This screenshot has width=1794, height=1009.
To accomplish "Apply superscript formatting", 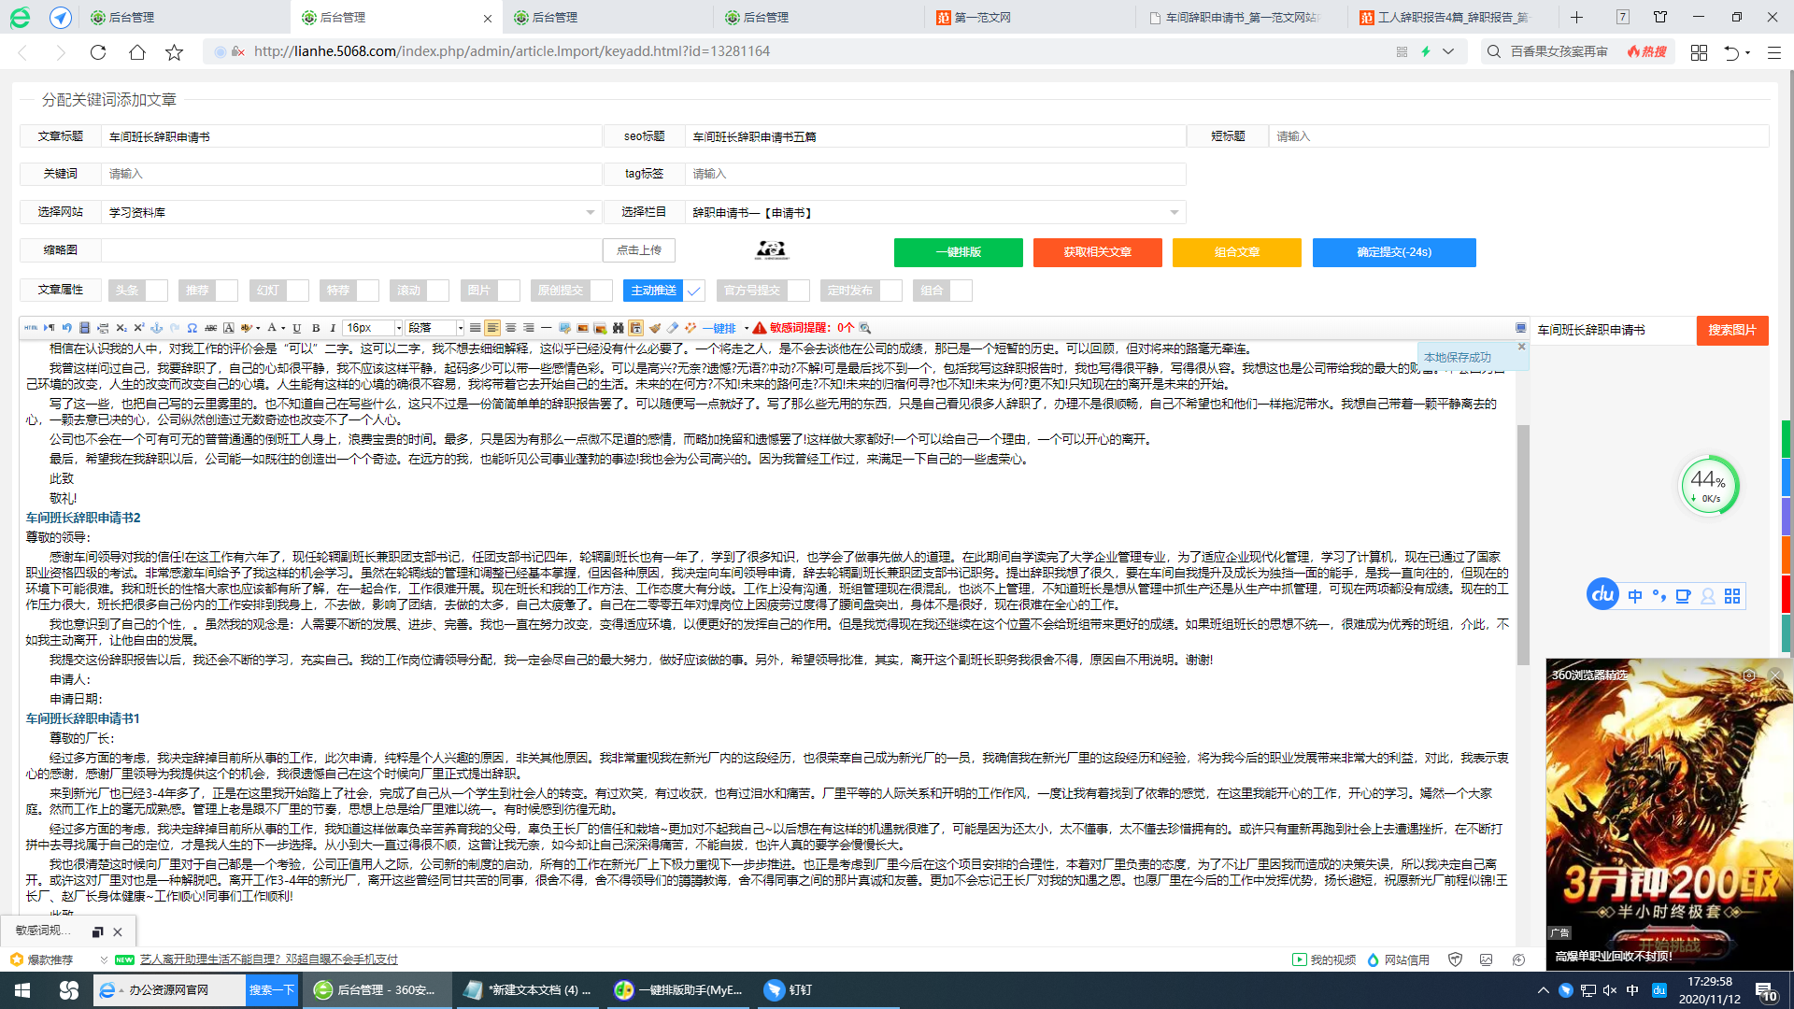I will [x=137, y=328].
